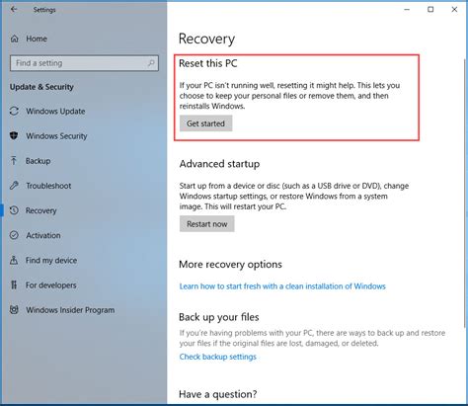Viewport: 468px width, 406px height.
Task: Click the Windows Security shield icon
Action: [14, 135]
